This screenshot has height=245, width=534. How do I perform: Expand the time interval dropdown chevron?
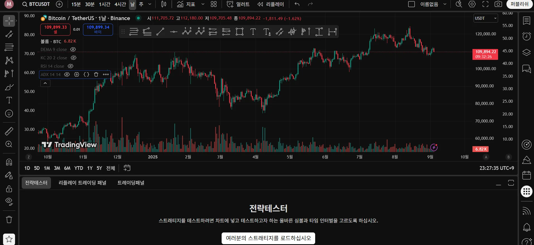(x=150, y=4)
